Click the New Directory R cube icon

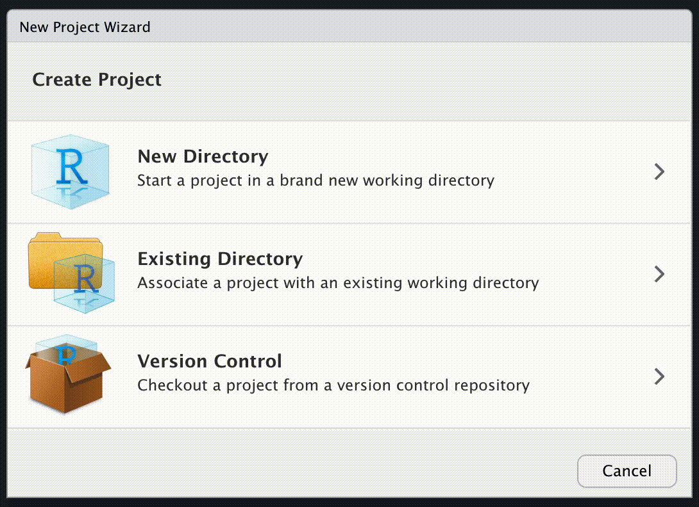point(70,172)
